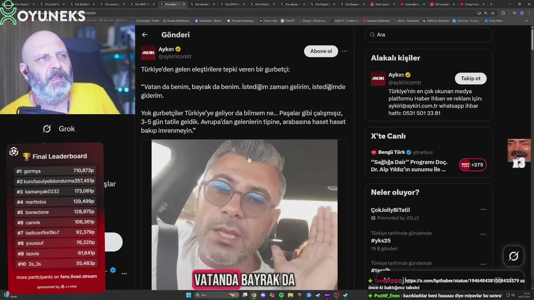Open the Chrome extensions puzzle icon

(503, 13)
